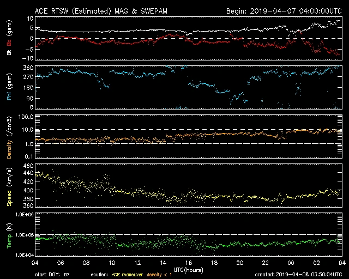349x279 pixels.
Task: Click the "90" tick on the Phi axis
Action: coord(30,98)
